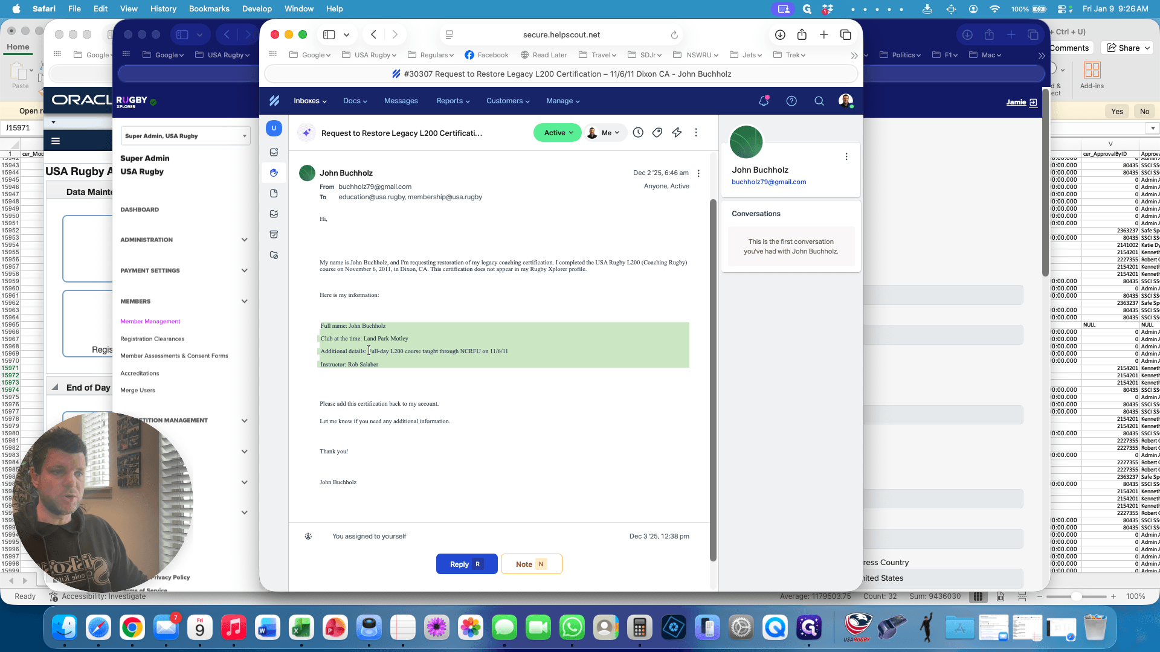
Task: Select the U mailbox sidebar icon
Action: tap(274, 128)
